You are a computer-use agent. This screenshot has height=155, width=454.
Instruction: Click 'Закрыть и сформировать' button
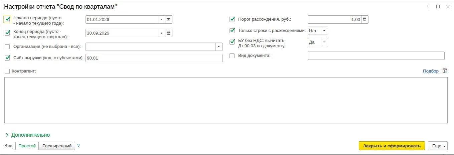point(392,146)
